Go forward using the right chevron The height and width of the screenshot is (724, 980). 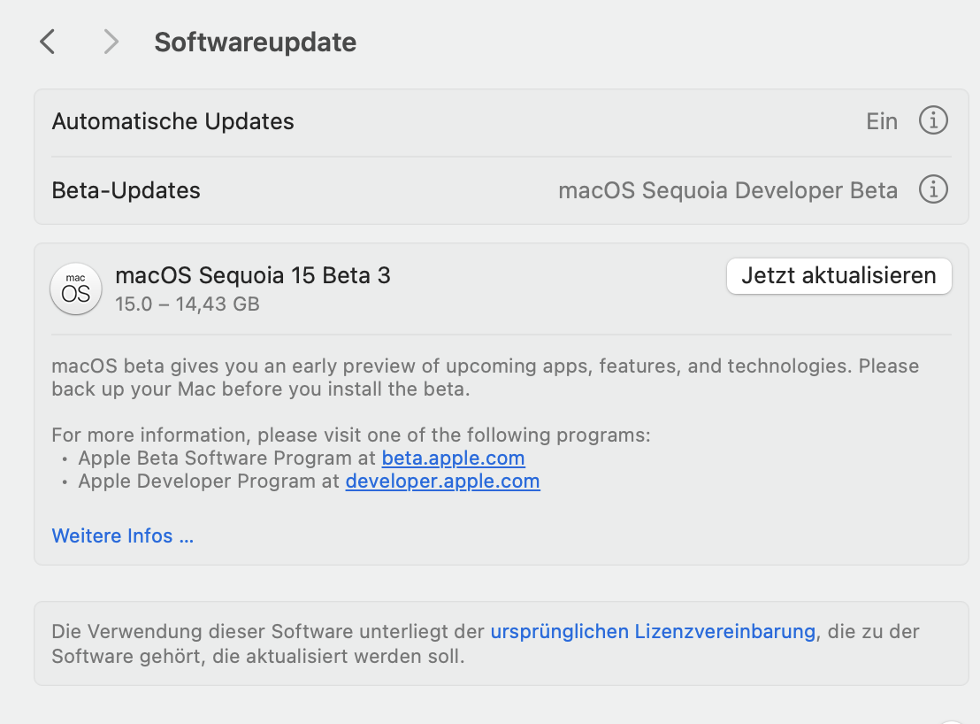[111, 42]
